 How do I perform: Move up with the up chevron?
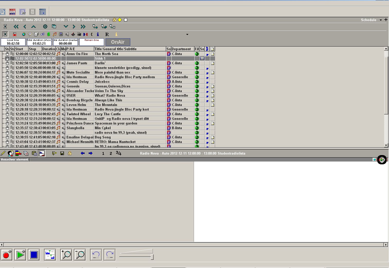point(33,26)
